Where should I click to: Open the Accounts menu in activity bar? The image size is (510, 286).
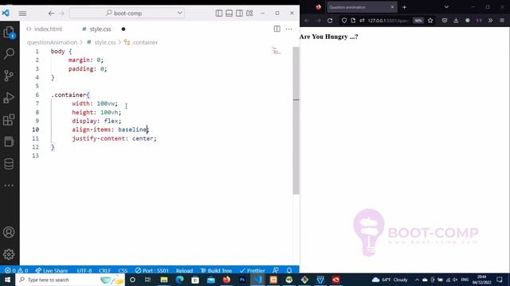pyautogui.click(x=9, y=232)
